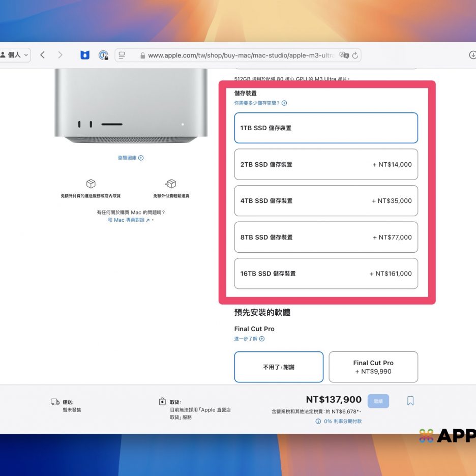Click the 和 Mac 專員對談 link
Image resolution: width=476 pixels, height=476 pixels.
click(x=129, y=220)
